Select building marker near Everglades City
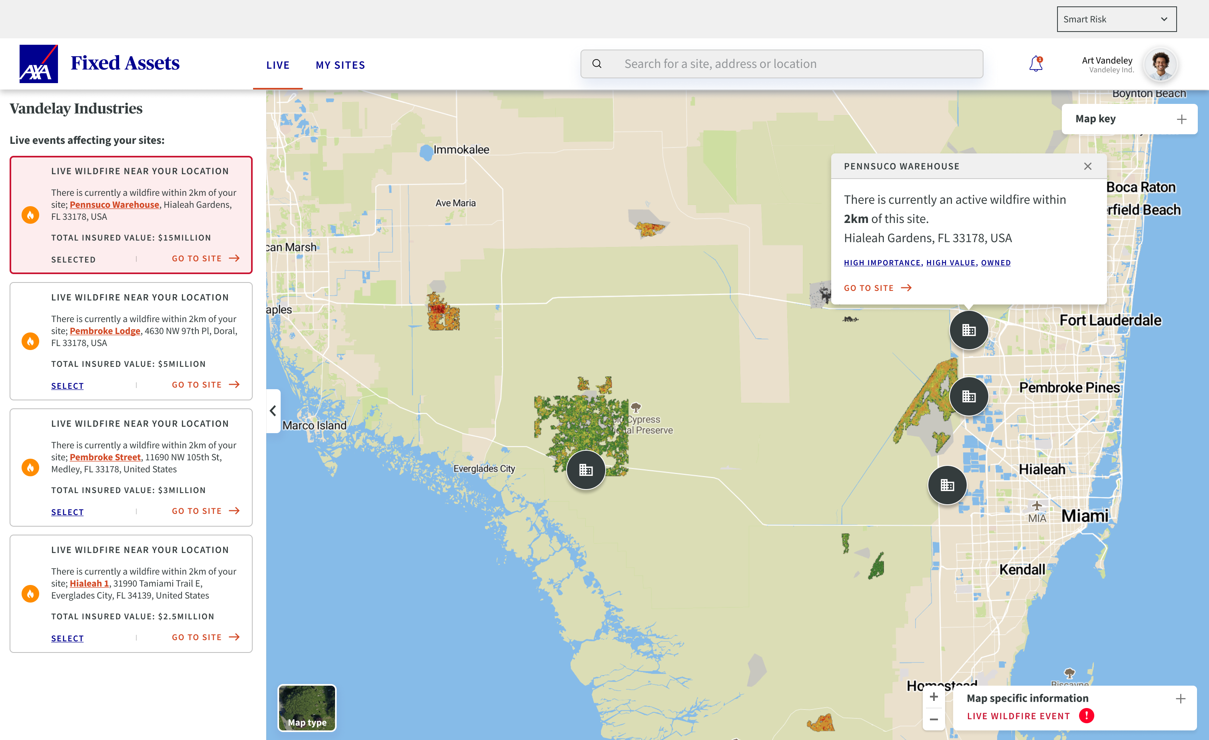 point(586,470)
